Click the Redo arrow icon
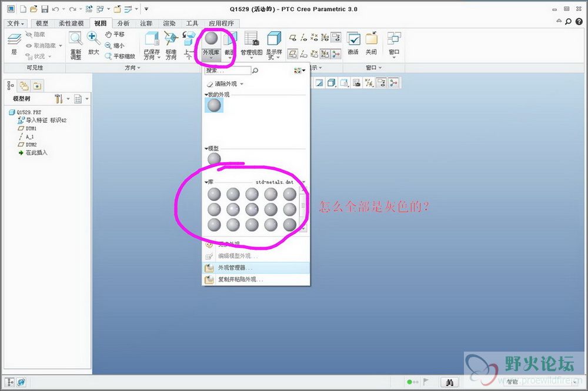The width and height of the screenshot is (588, 391). (x=73, y=9)
